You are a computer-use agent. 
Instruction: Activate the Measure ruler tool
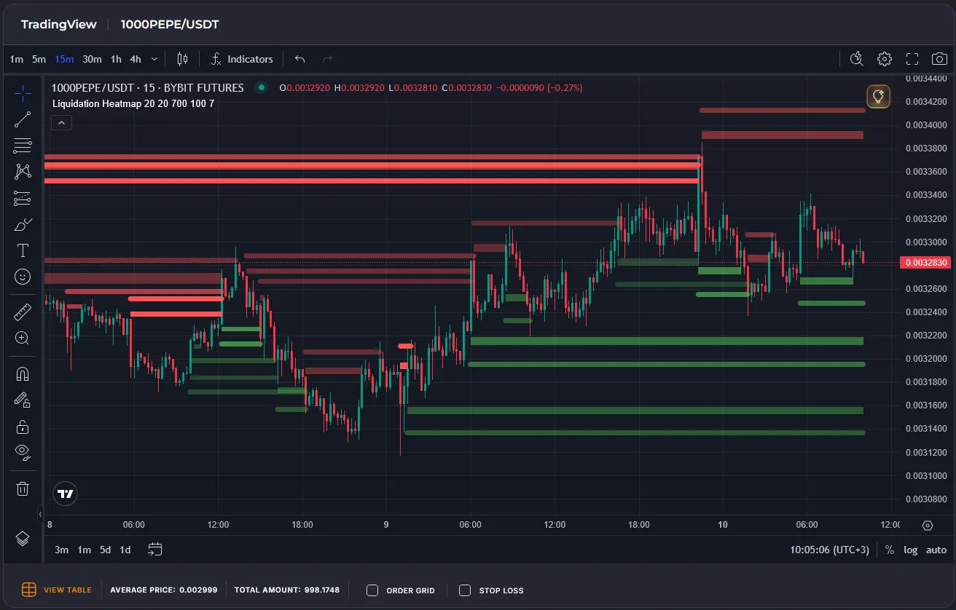click(23, 312)
